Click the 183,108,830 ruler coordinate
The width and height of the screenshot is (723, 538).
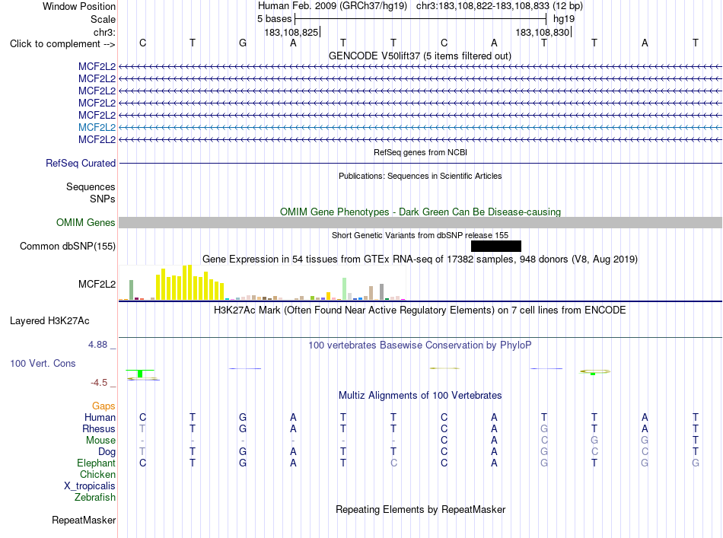pos(542,32)
